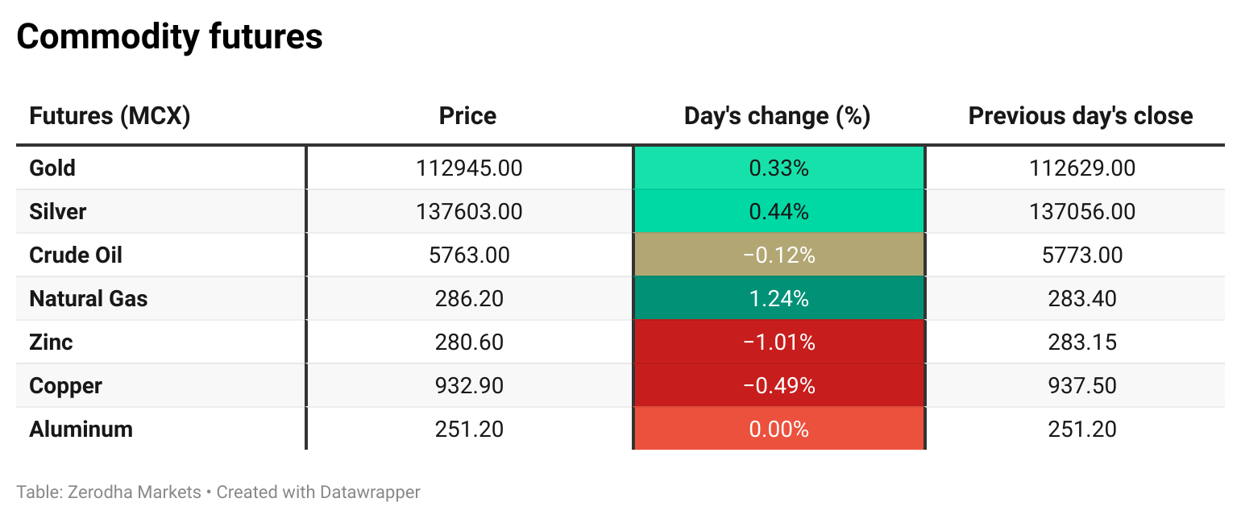1241x519 pixels.
Task: Select the Crude Oil row label
Action: tap(76, 255)
